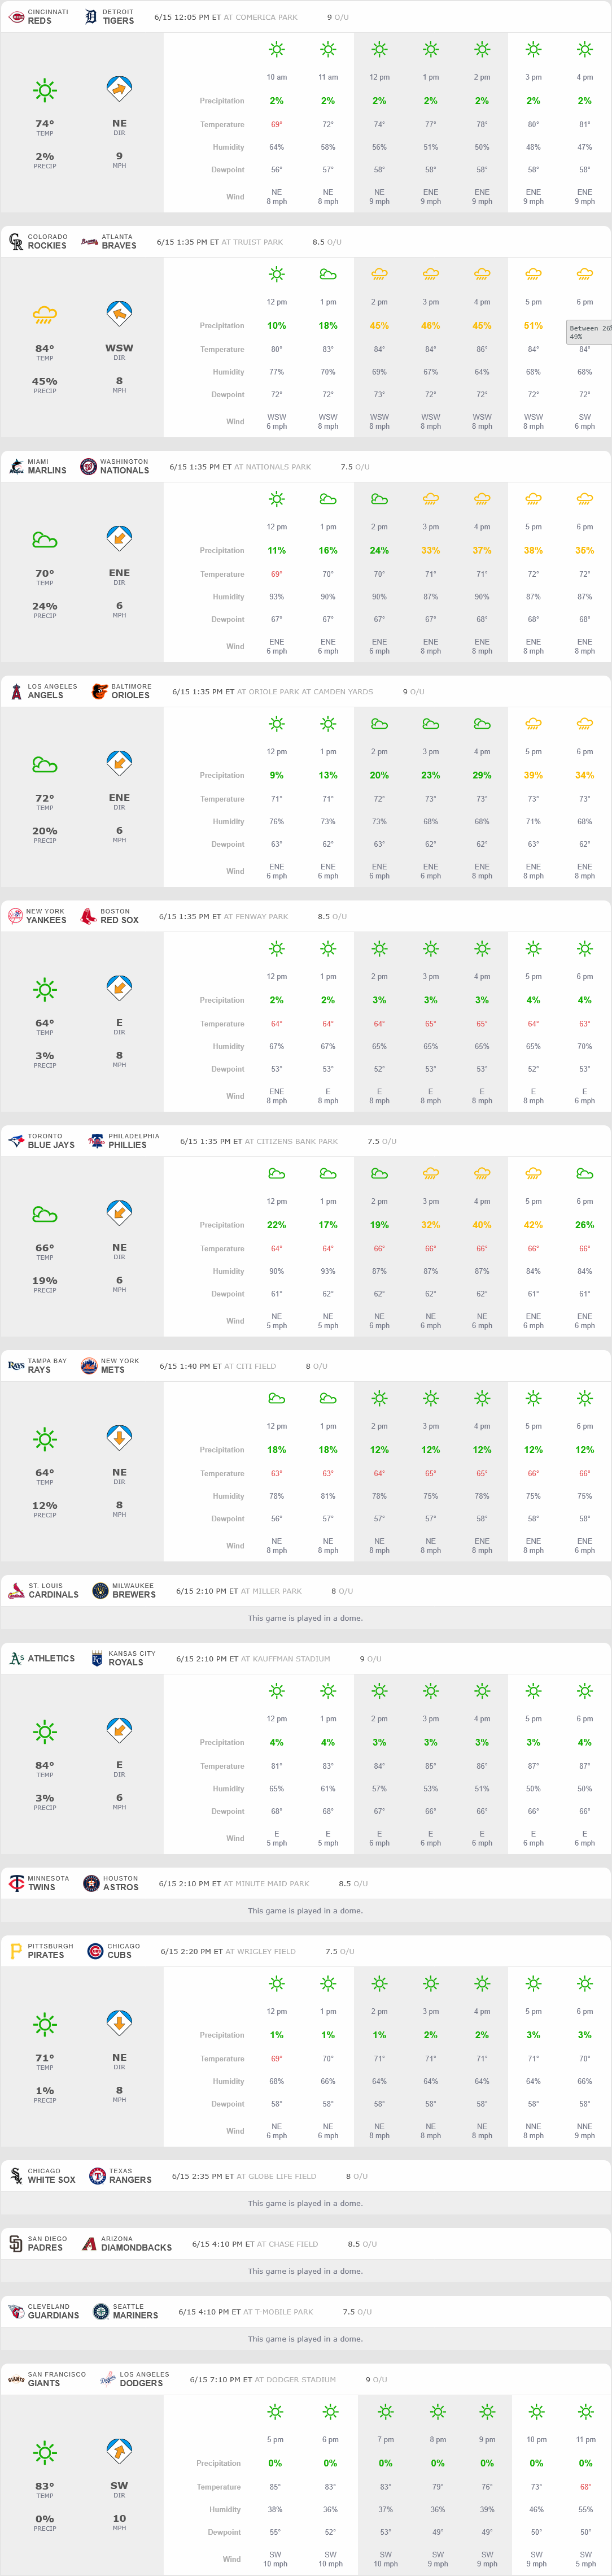Select the Cardinals at Brewers game header

coord(306,1591)
